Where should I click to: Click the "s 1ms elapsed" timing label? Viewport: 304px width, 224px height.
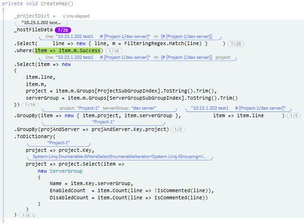[x=76, y=16]
